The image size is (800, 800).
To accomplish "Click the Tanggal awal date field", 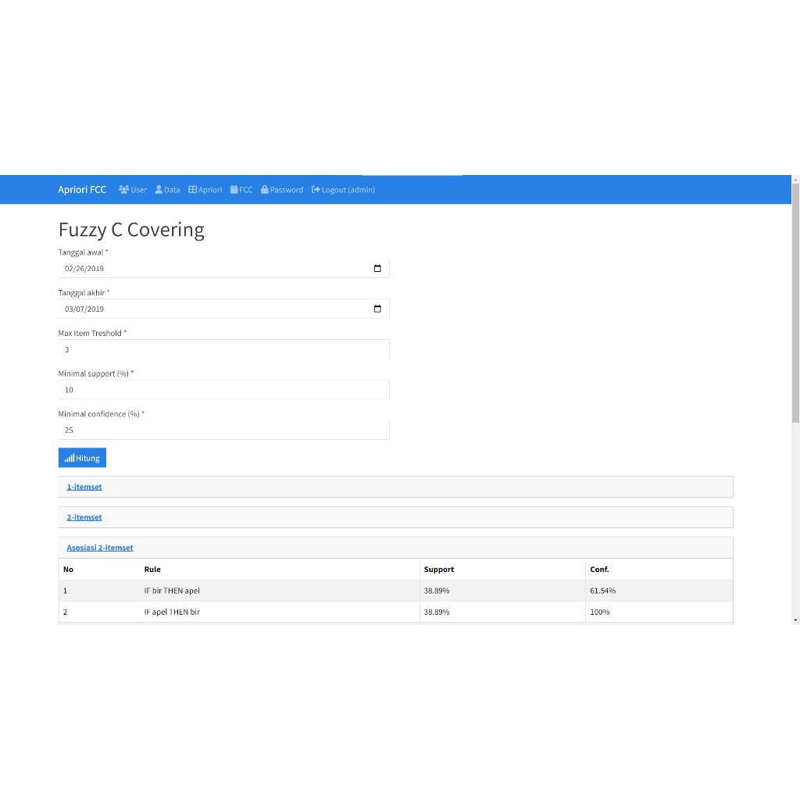I will click(x=211, y=269).
